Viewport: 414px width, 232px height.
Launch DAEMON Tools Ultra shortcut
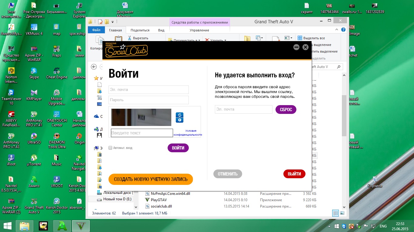point(57,140)
